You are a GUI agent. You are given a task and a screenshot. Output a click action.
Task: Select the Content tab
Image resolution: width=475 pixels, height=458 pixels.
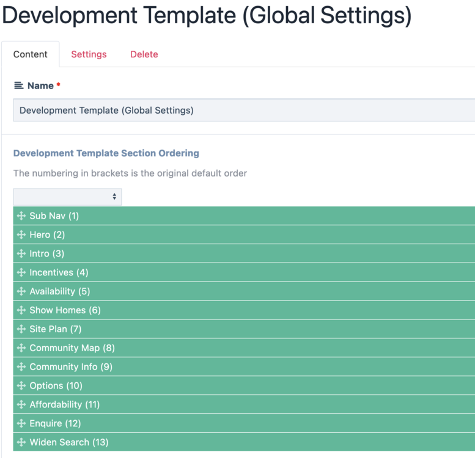click(x=31, y=54)
